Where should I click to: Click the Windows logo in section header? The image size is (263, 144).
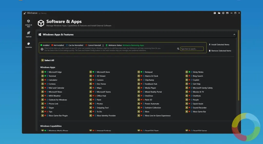coord(40,35)
